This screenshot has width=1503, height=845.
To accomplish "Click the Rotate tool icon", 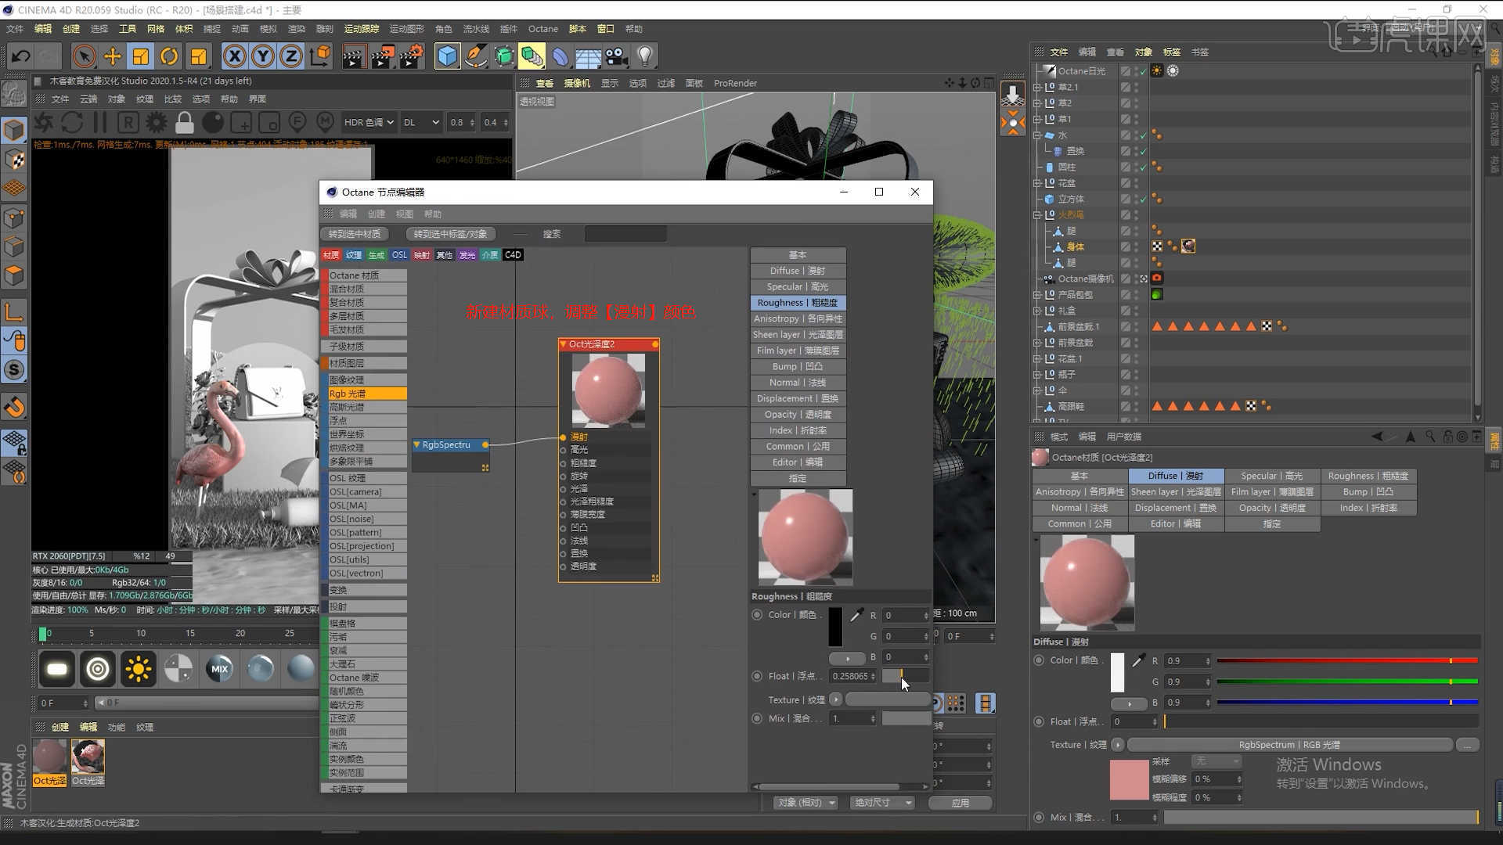I will click(169, 56).
